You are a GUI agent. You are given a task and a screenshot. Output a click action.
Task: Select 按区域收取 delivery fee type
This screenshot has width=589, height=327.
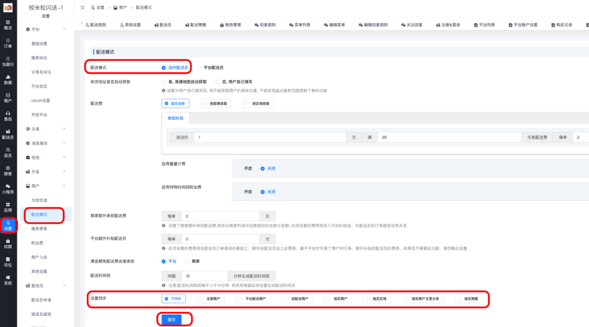[258, 104]
